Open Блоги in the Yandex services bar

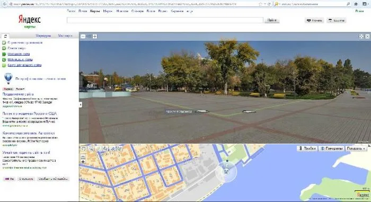(151, 11)
